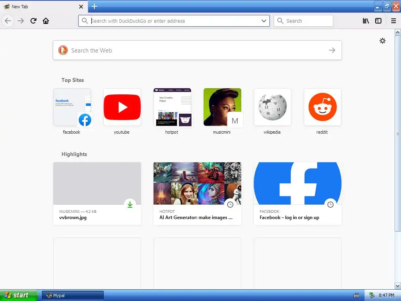Screen dimensions: 401x301
Task: Click the hotpot highlight thumbnail collage
Action: [197, 183]
